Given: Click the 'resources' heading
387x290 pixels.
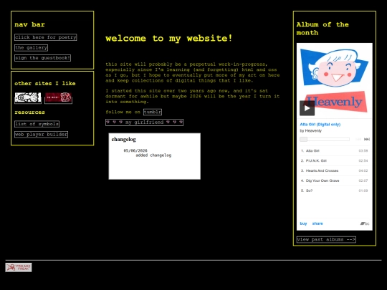Looking at the screenshot, I should 29,112.
